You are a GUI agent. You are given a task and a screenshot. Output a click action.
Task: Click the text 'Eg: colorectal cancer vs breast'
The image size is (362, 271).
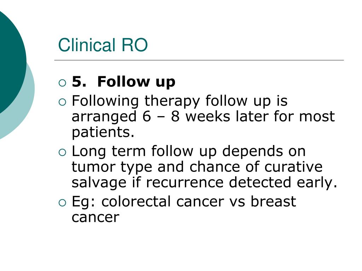coord(184,201)
